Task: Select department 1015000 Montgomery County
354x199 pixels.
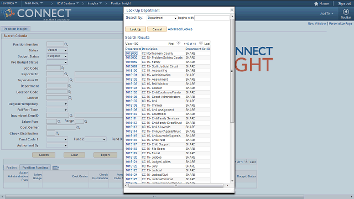Action: (x=131, y=54)
